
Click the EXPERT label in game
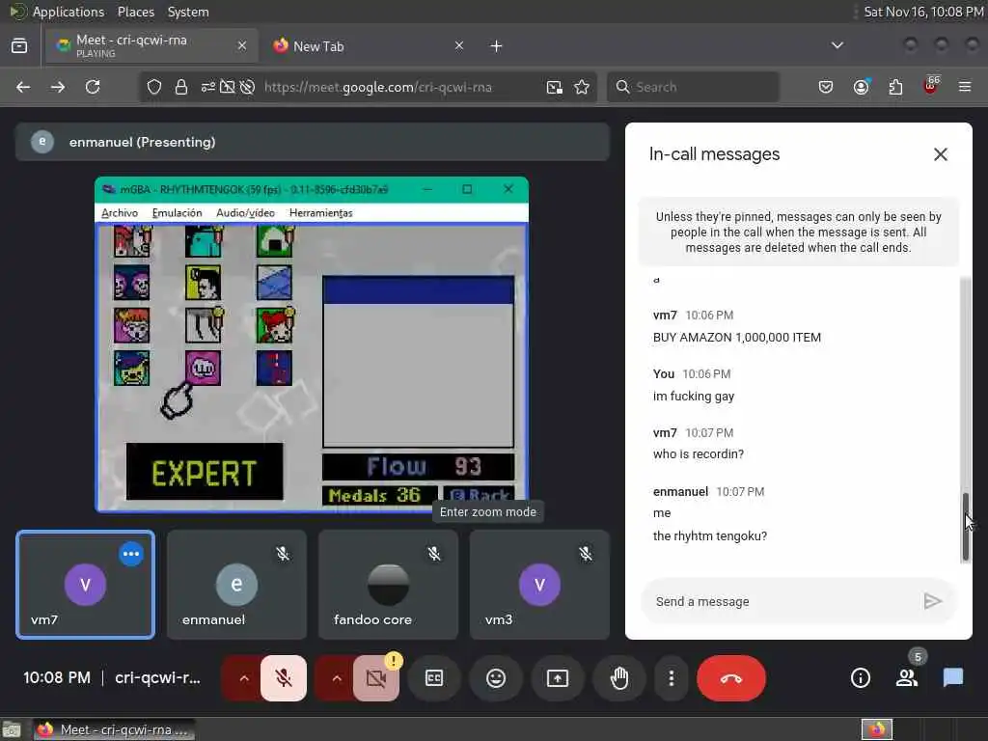coord(205,473)
